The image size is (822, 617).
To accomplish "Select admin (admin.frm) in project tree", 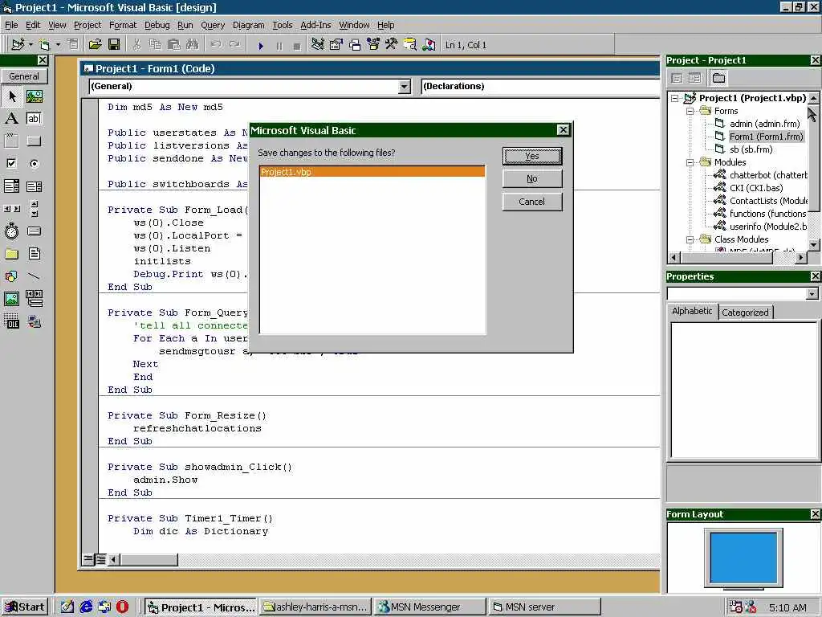I will pos(764,124).
